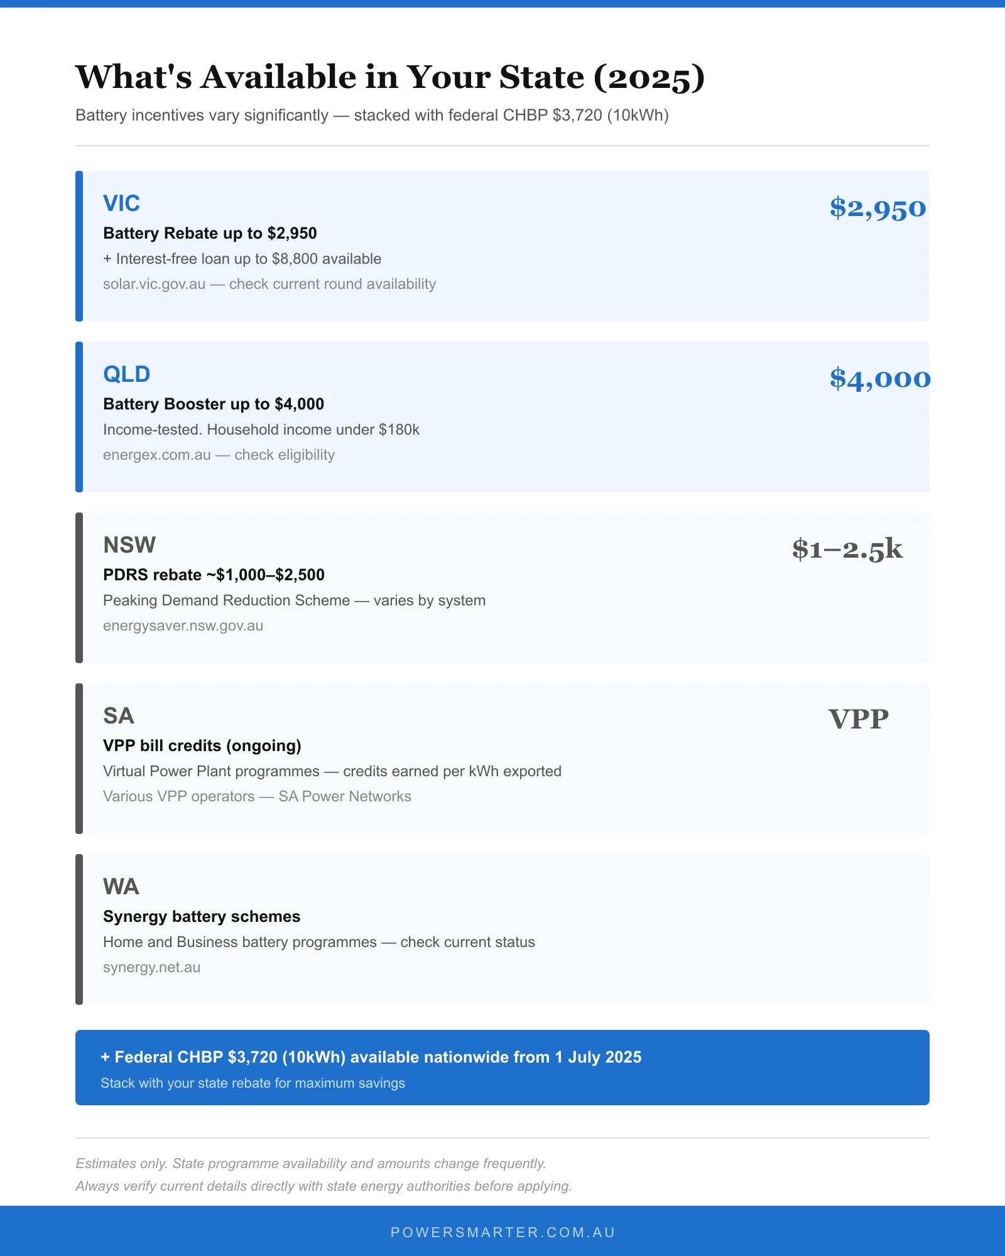Click the 'VPP bill credits (ongoing)' heading

point(202,746)
